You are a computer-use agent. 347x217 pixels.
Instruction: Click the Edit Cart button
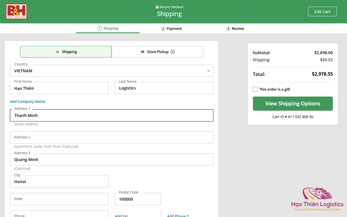click(x=322, y=12)
